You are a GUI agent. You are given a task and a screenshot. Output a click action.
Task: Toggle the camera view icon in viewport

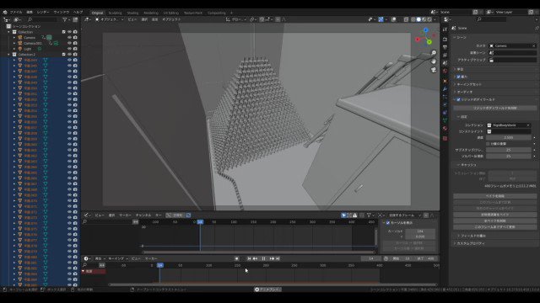click(x=434, y=70)
